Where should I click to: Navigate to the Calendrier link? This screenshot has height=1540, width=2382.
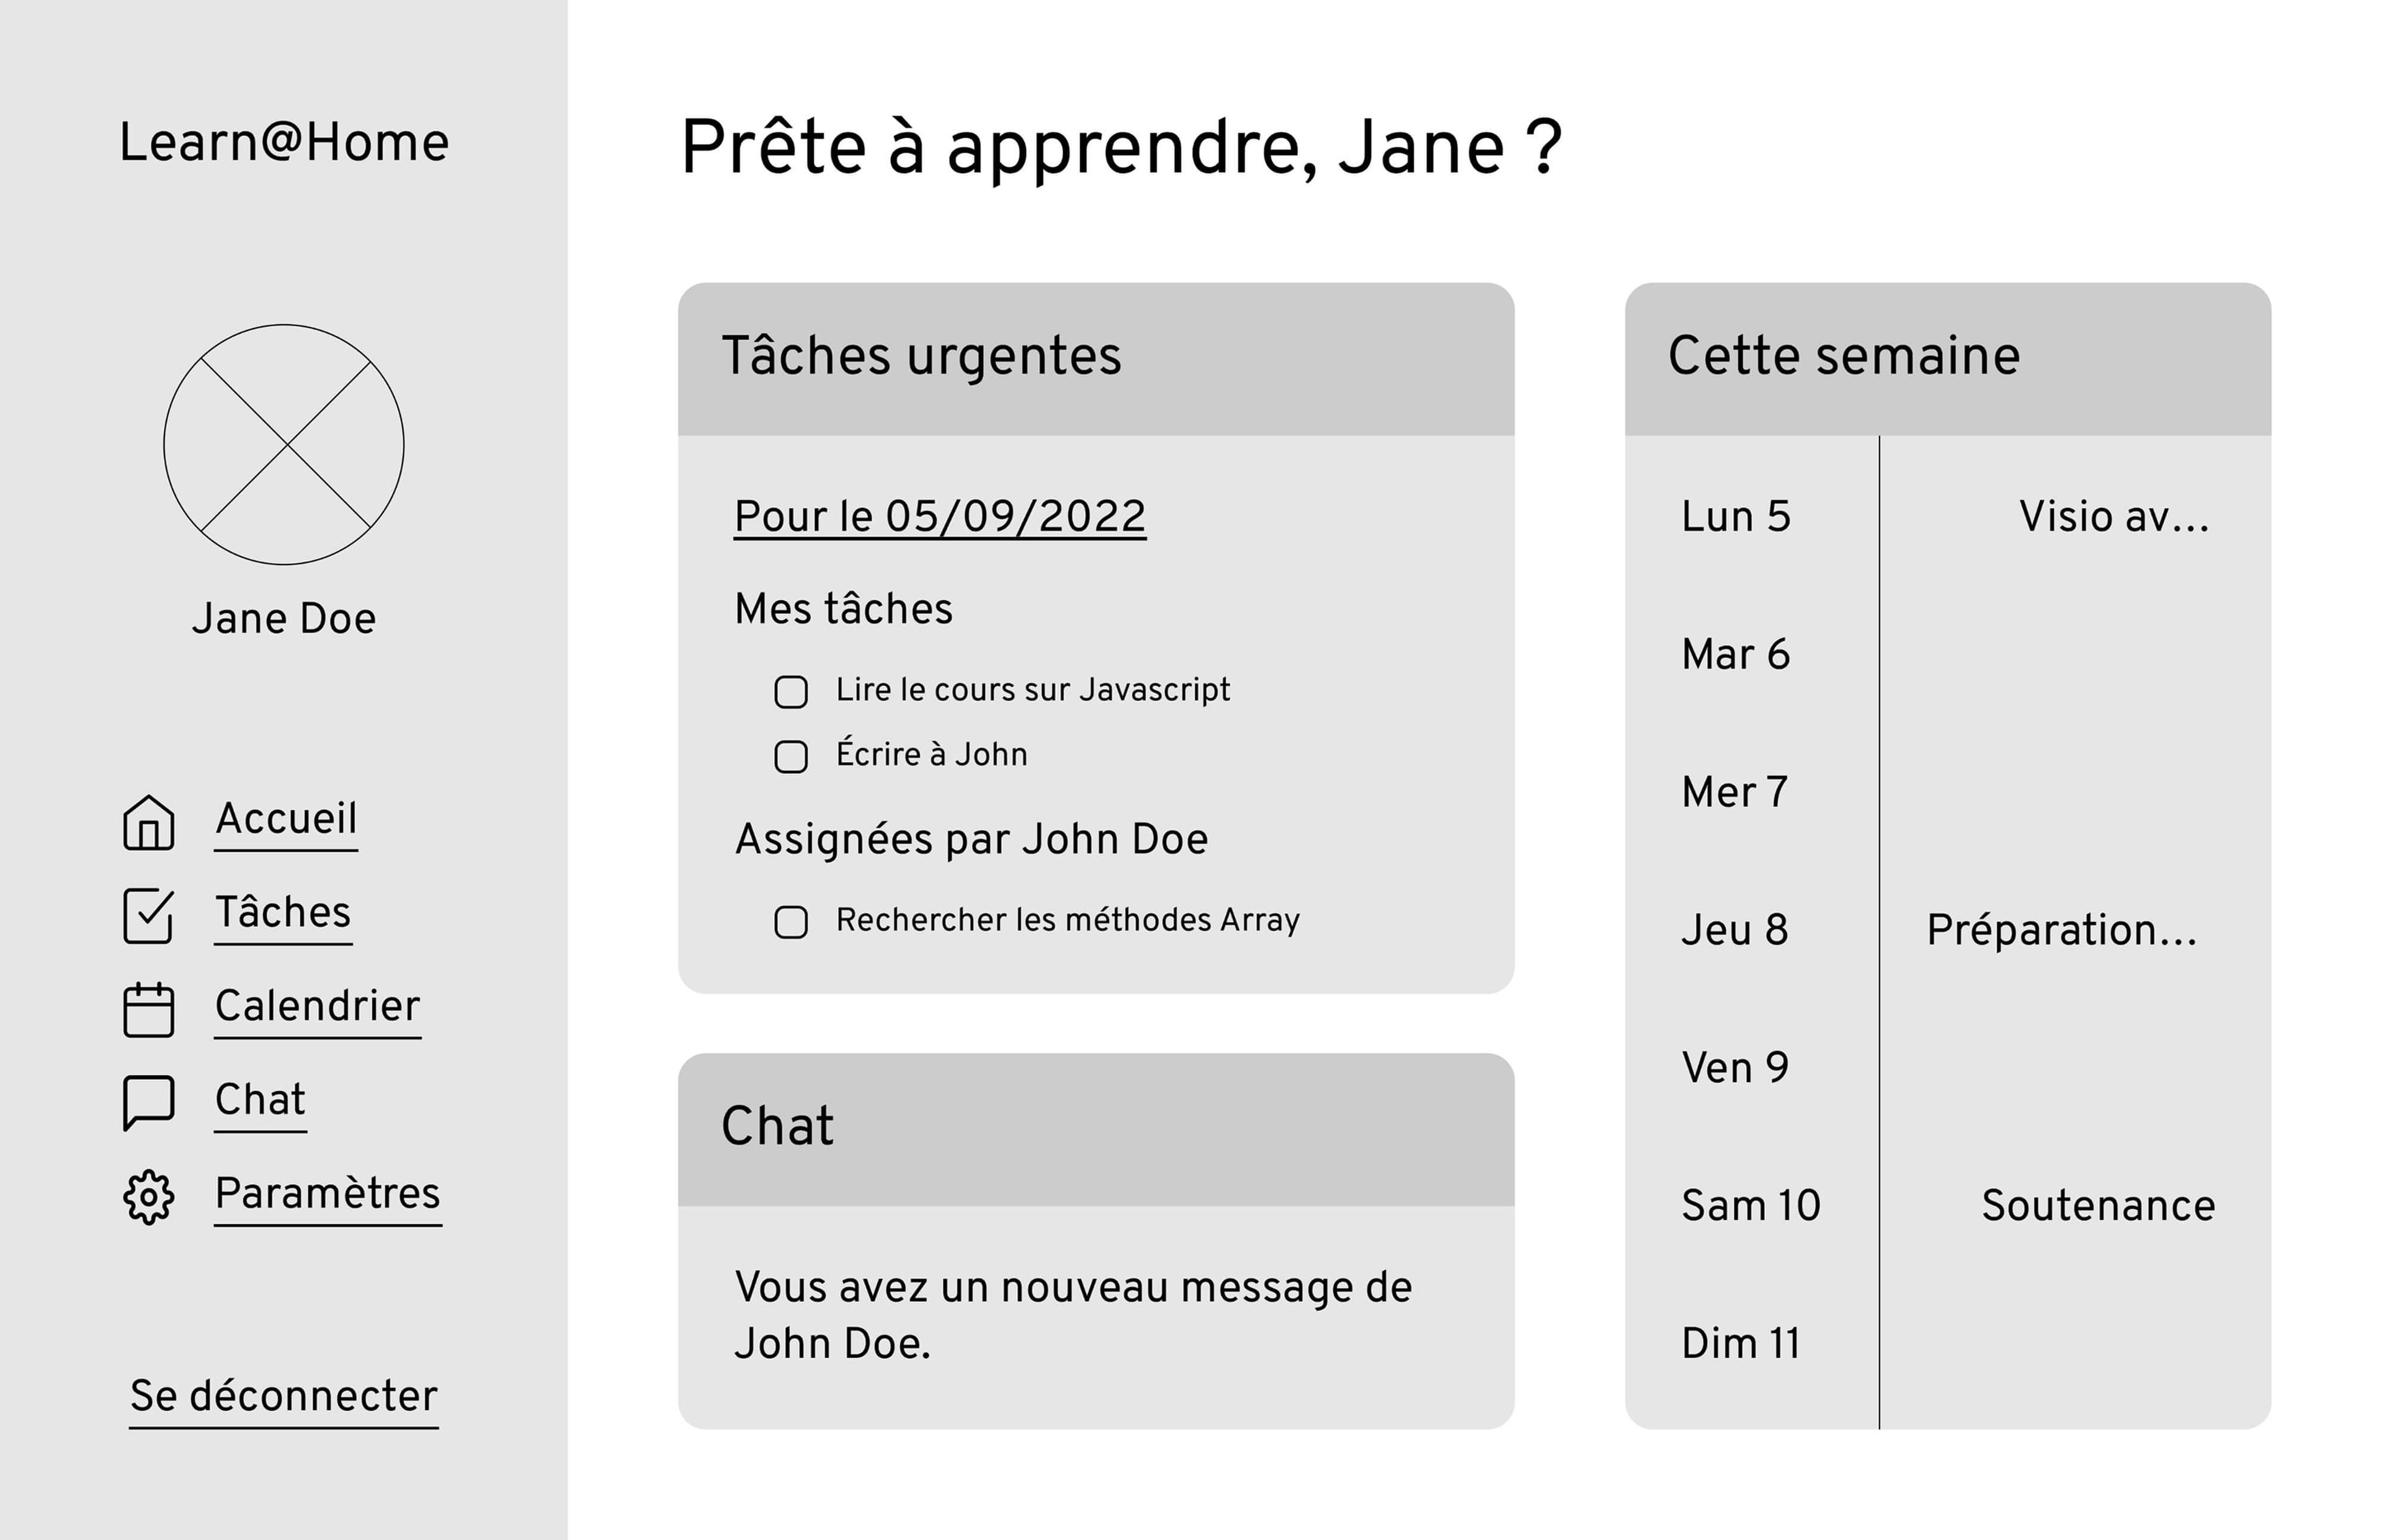coord(317,1006)
